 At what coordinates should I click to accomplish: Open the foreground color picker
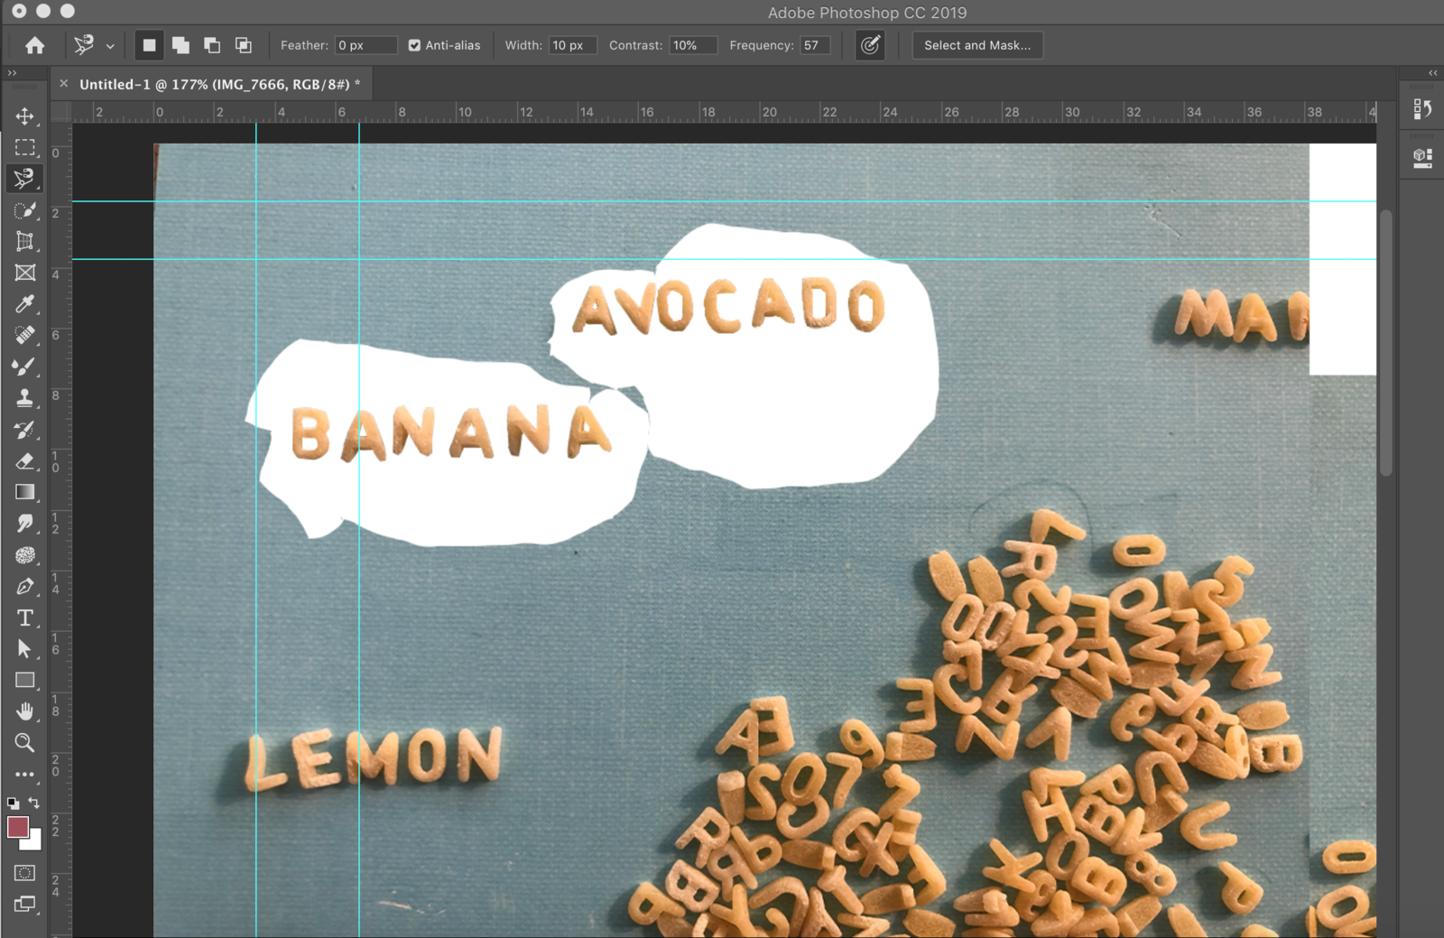pos(17,827)
